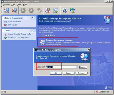Click the Help question mark icon at bottom right
Screen dimensions: 114x95
106,88
